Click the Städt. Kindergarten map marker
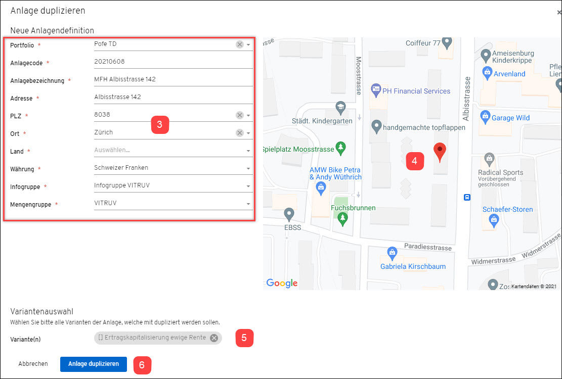The width and height of the screenshot is (562, 379). [340, 108]
